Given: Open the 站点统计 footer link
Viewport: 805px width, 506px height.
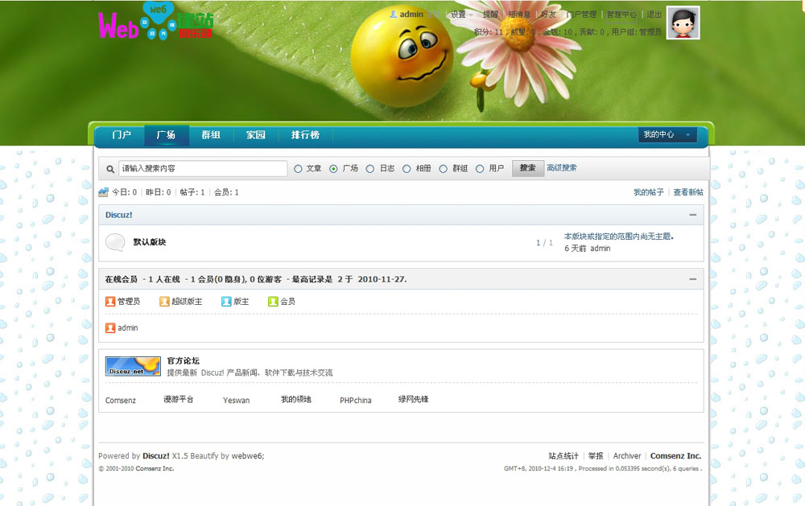Looking at the screenshot, I should (563, 455).
